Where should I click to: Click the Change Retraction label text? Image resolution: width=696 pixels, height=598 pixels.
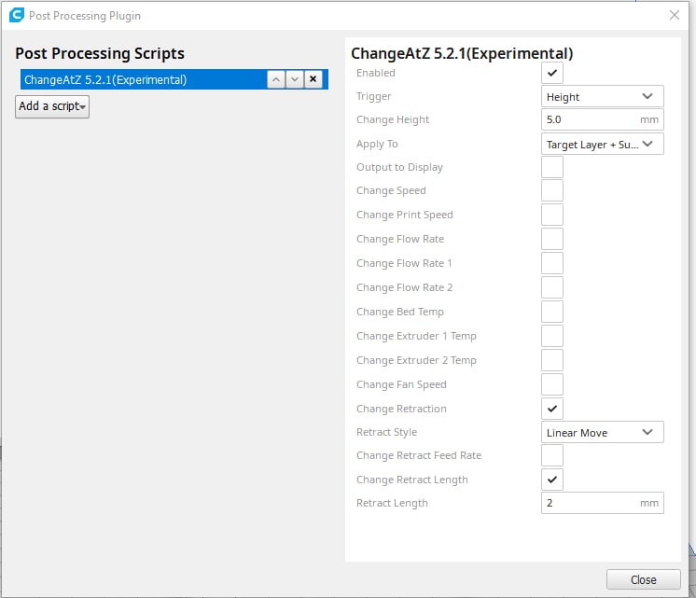pyautogui.click(x=401, y=409)
